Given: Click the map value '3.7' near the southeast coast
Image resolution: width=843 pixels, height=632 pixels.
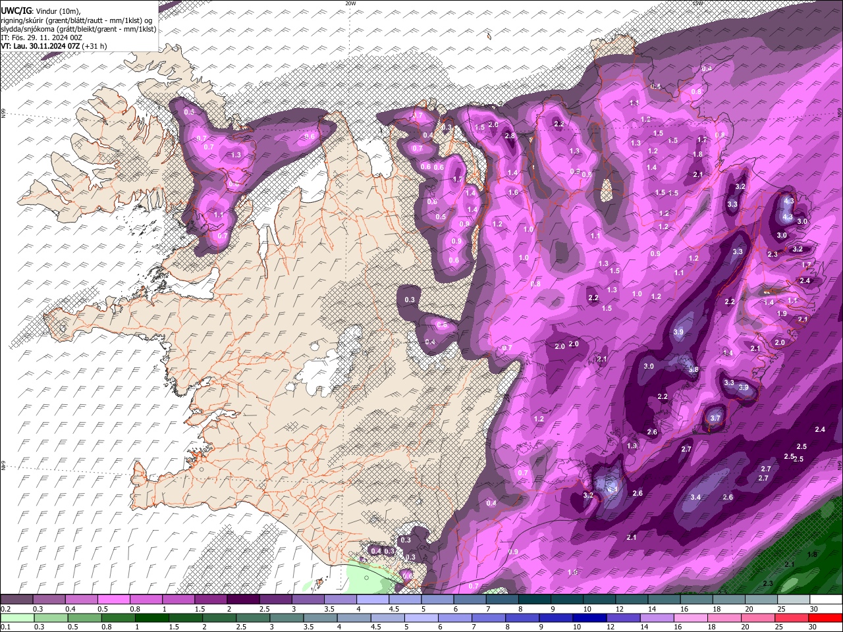Looking at the screenshot, I should [x=715, y=418].
